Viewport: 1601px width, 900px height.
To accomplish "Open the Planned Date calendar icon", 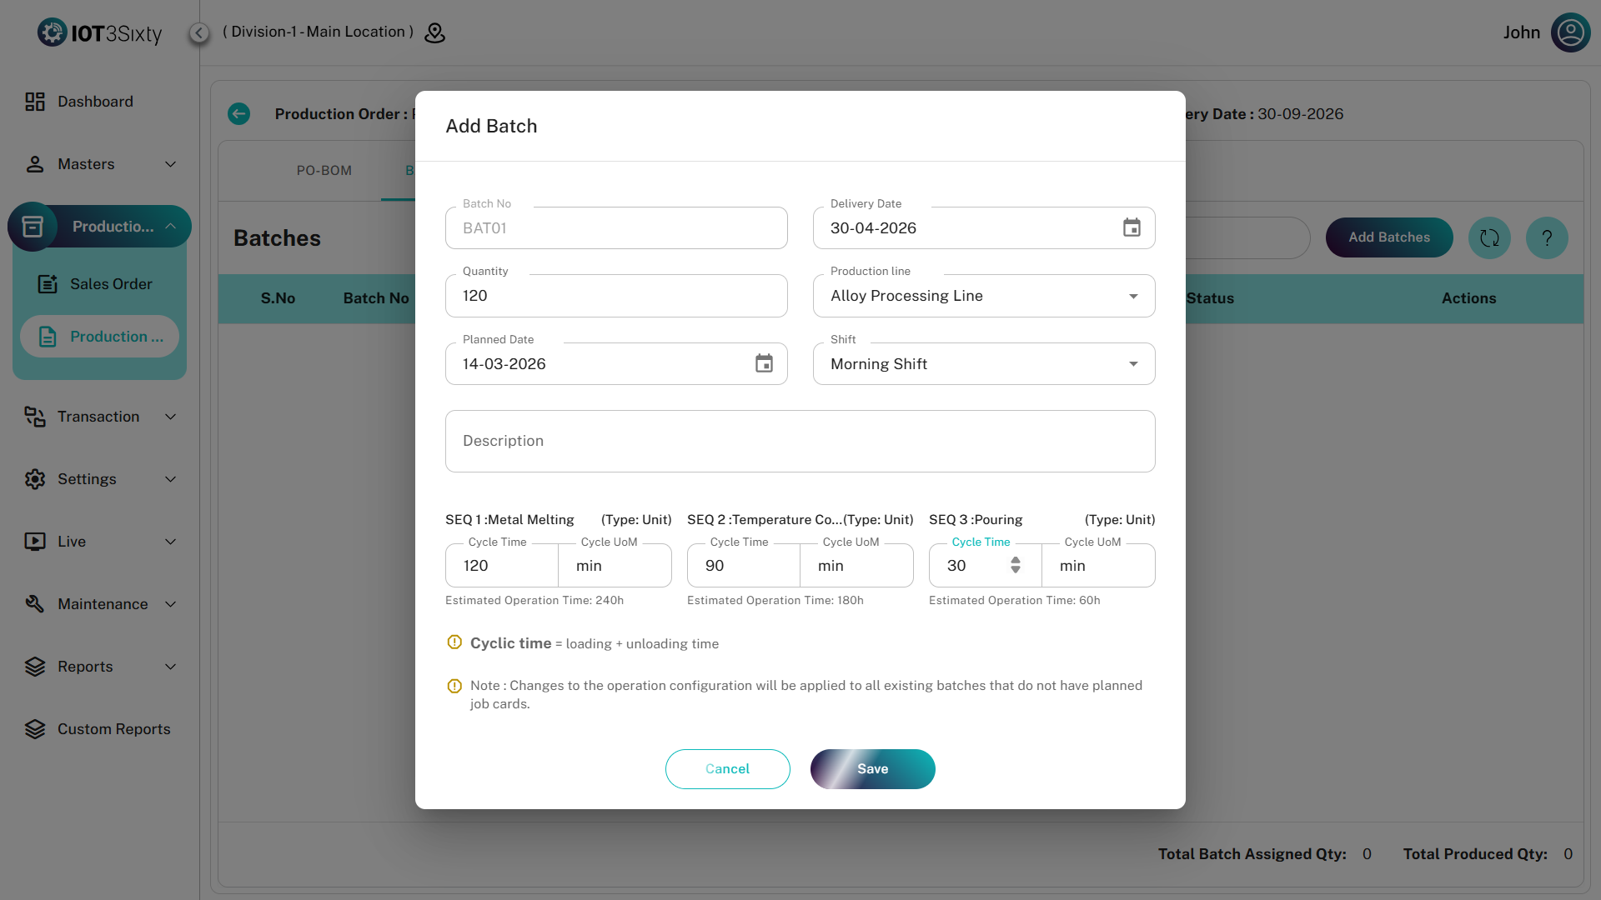I will [x=764, y=363].
